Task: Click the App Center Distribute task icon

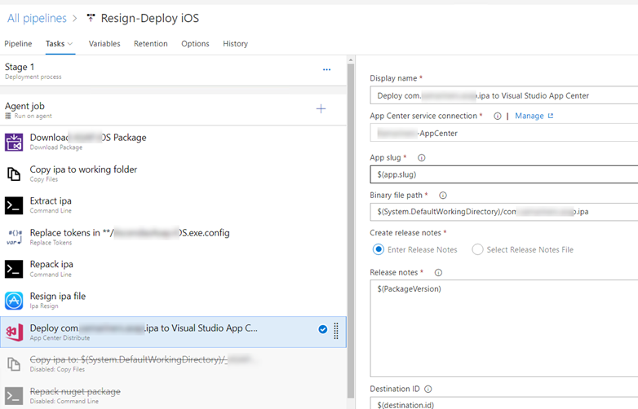Action: [14, 332]
